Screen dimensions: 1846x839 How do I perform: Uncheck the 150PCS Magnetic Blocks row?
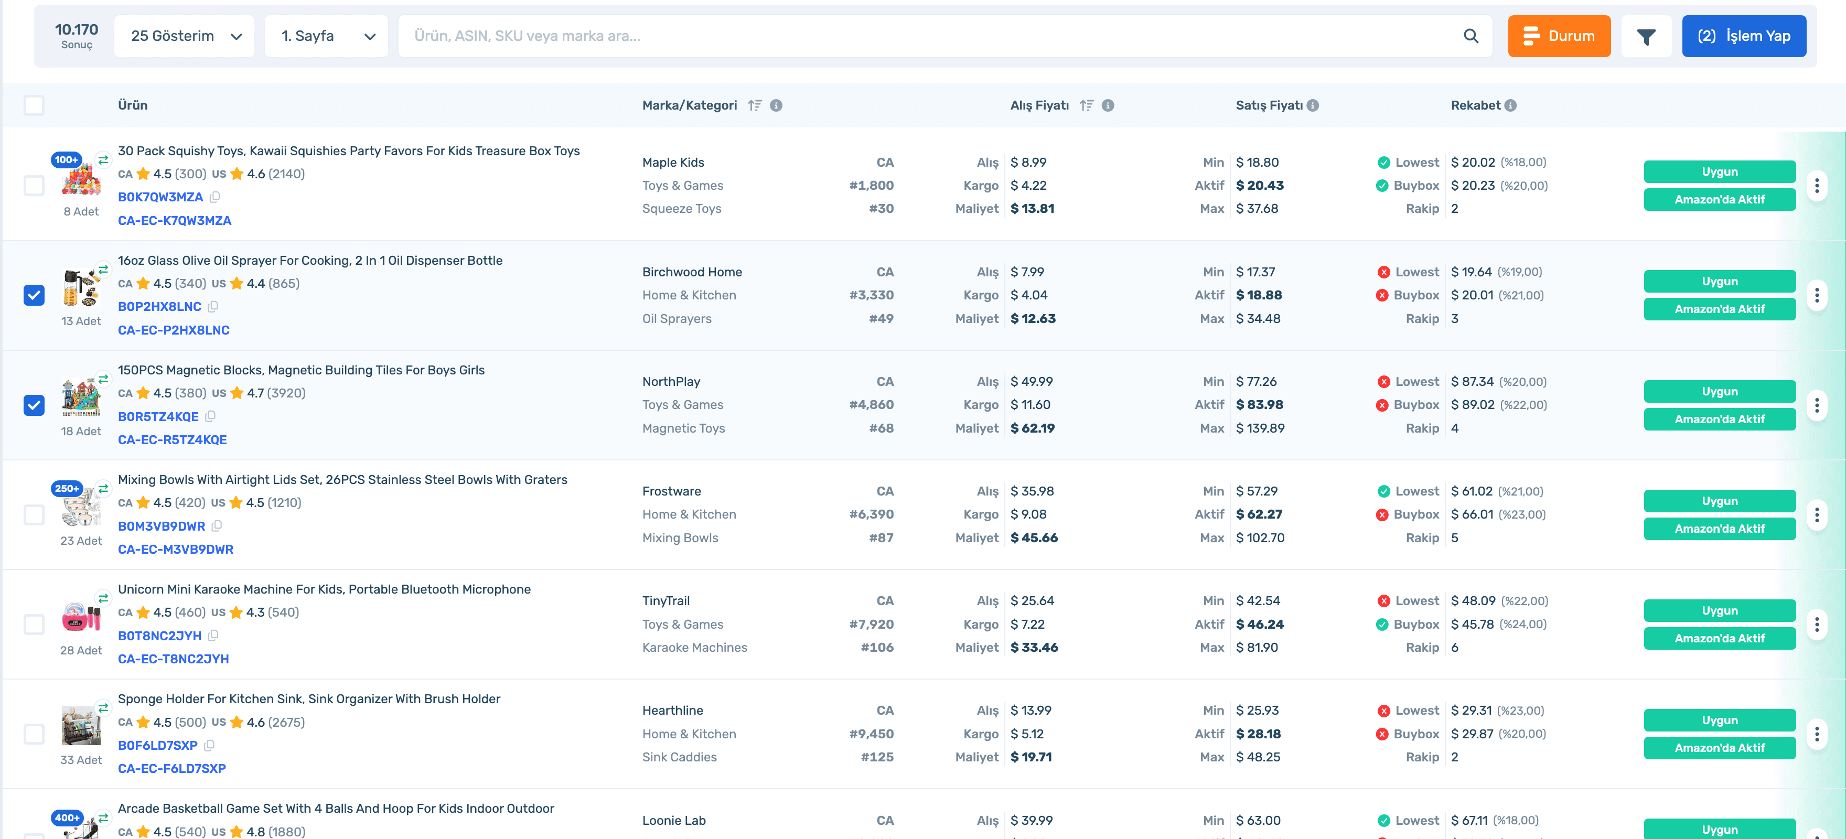pos(34,405)
